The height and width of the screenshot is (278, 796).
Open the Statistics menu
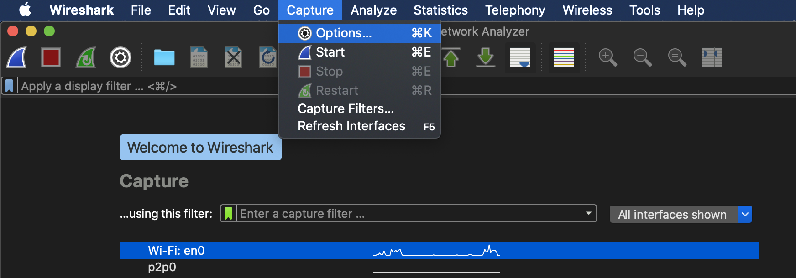[440, 10]
